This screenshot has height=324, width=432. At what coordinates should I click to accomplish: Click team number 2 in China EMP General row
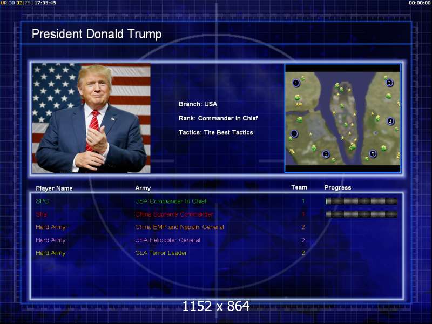point(303,227)
